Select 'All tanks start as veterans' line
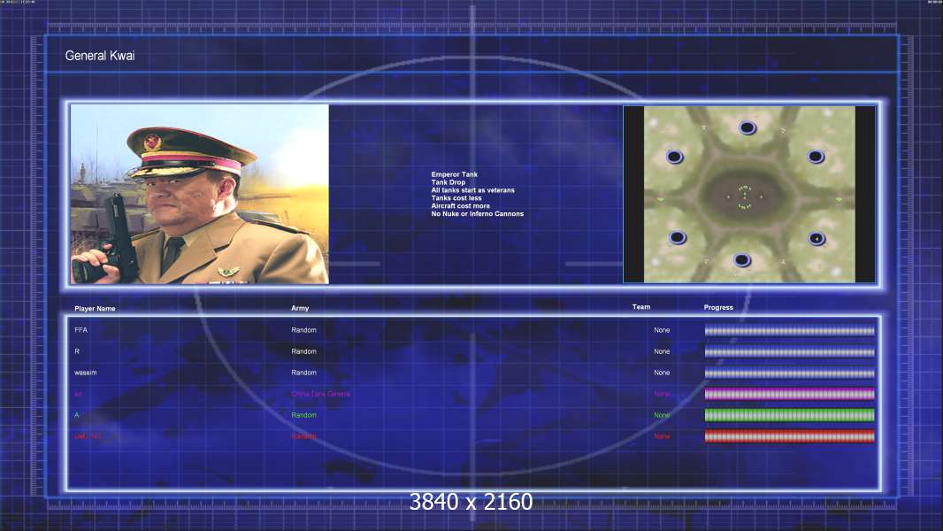Viewport: 943px width, 531px height. tap(472, 190)
